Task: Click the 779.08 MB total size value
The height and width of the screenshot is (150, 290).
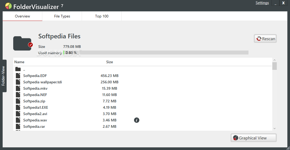Action: 72,47
